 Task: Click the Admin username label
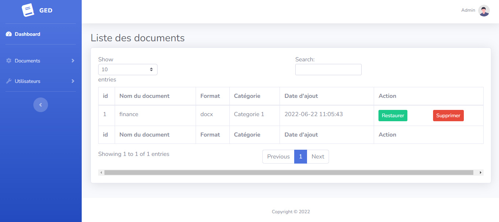468,10
